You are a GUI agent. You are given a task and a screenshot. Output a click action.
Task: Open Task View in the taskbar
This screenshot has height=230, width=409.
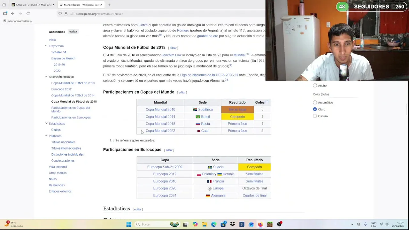[185, 224]
